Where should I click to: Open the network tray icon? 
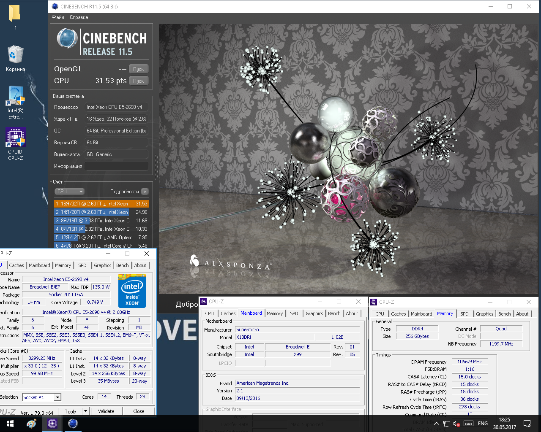click(x=446, y=424)
